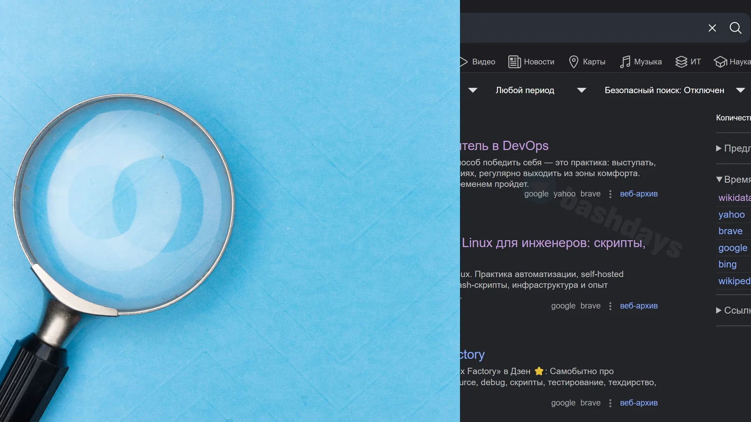
Task: Click brave label under Factory в Дзен result
Action: pos(590,403)
